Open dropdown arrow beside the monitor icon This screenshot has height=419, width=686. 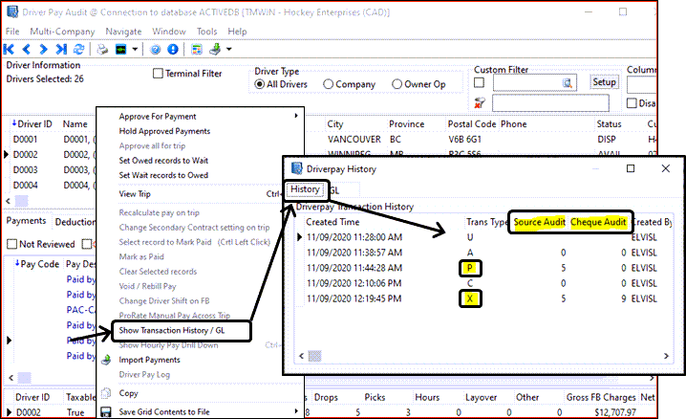(x=137, y=49)
